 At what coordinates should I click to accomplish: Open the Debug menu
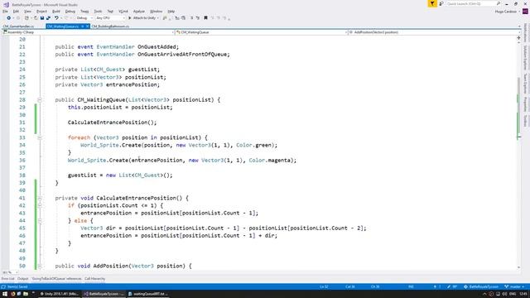coord(70,12)
